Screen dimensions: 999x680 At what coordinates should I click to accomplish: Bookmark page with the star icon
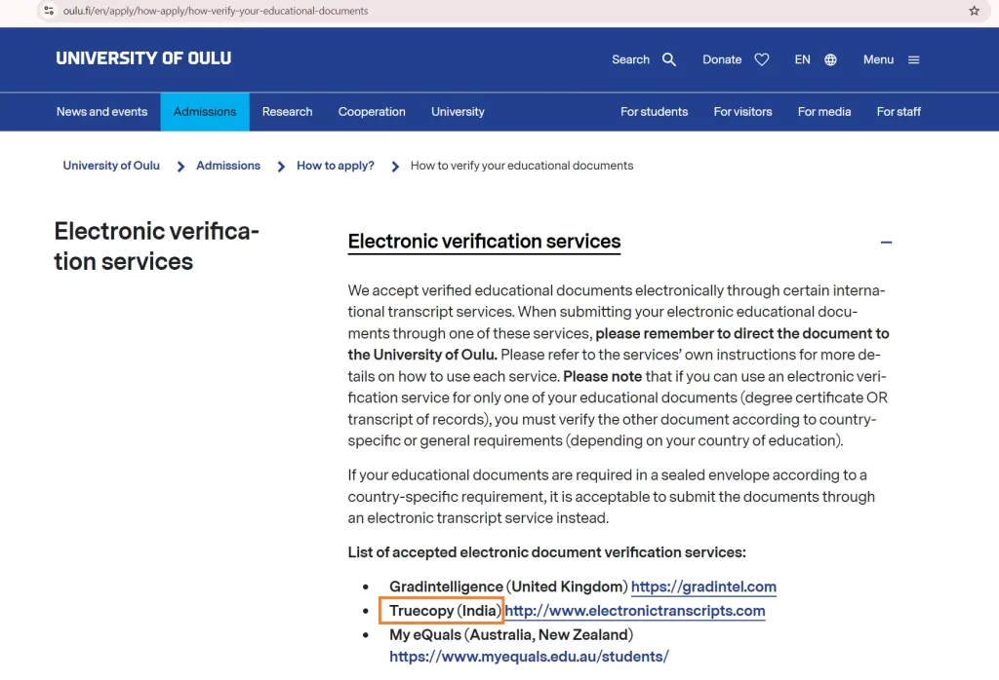(975, 11)
